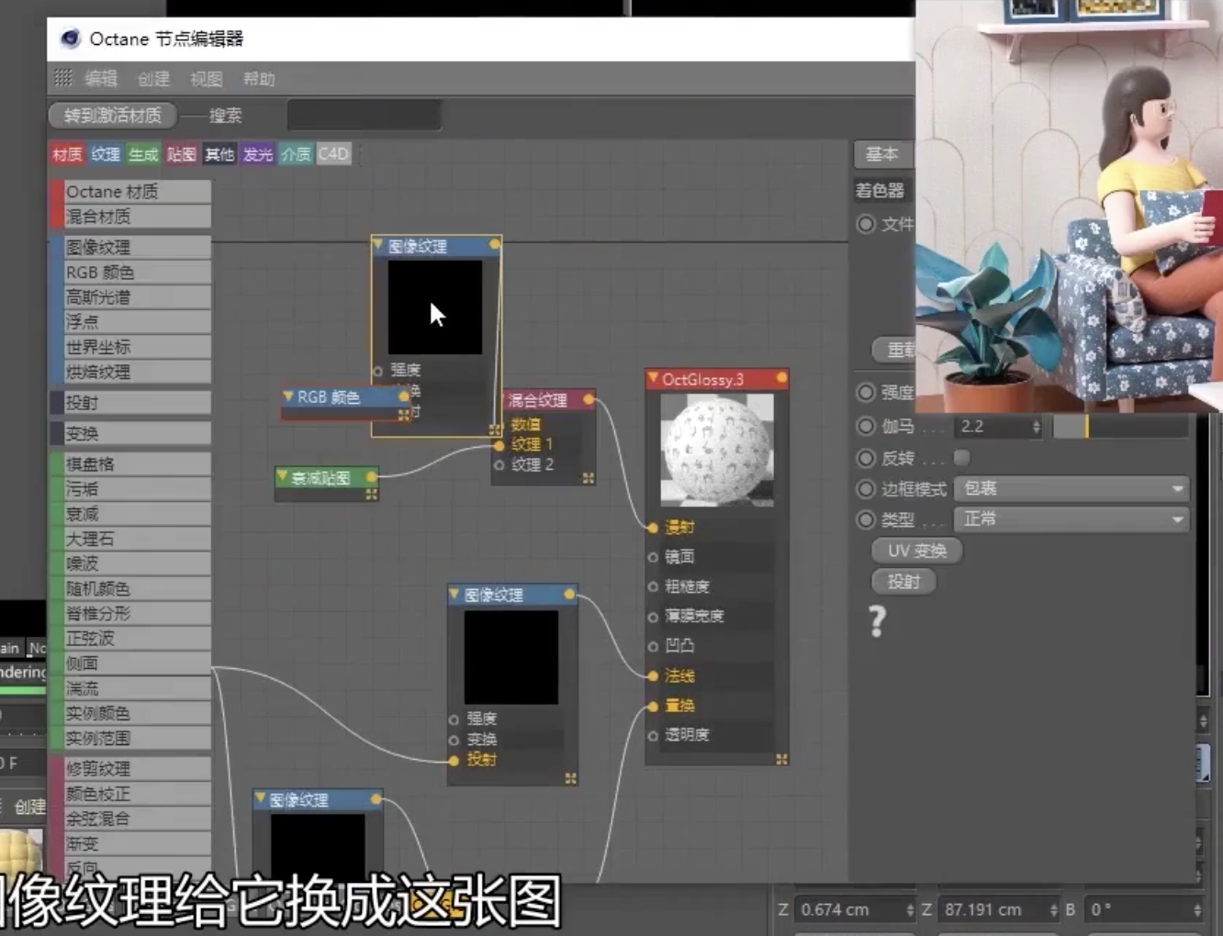Viewport: 1223px width, 936px height.
Task: Collapse the RGB 颜色 node triangle
Action: [x=287, y=396]
